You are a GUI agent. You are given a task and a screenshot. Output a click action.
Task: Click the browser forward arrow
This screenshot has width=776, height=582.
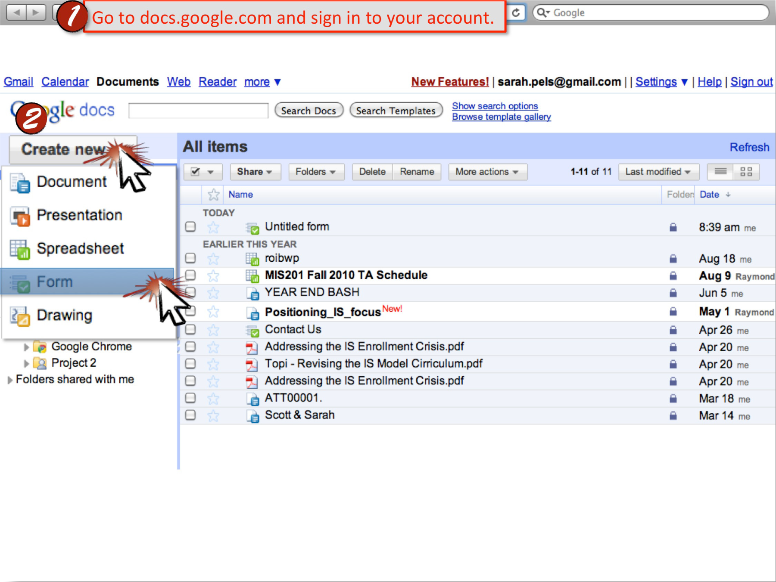pyautogui.click(x=36, y=12)
